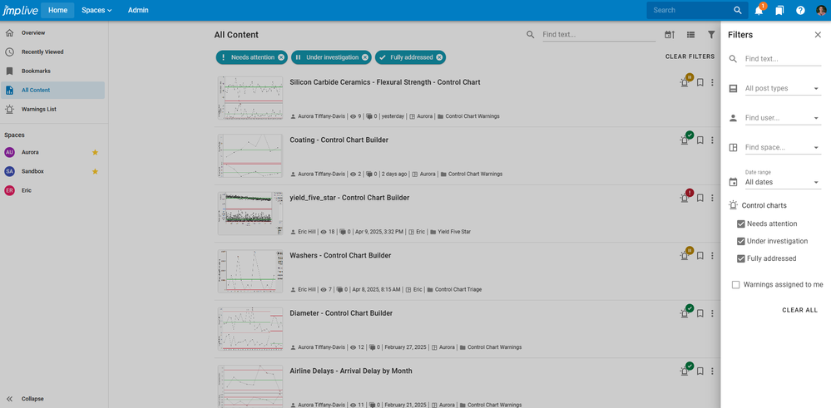Open more options for yield_five_star post
The height and width of the screenshot is (408, 831).
712,198
